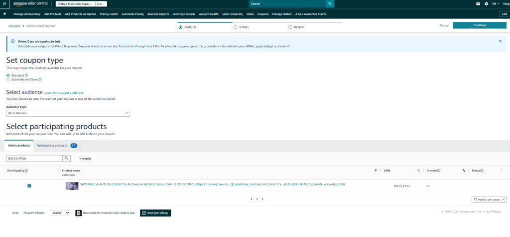Click info icon beside In stock column

point(439,170)
